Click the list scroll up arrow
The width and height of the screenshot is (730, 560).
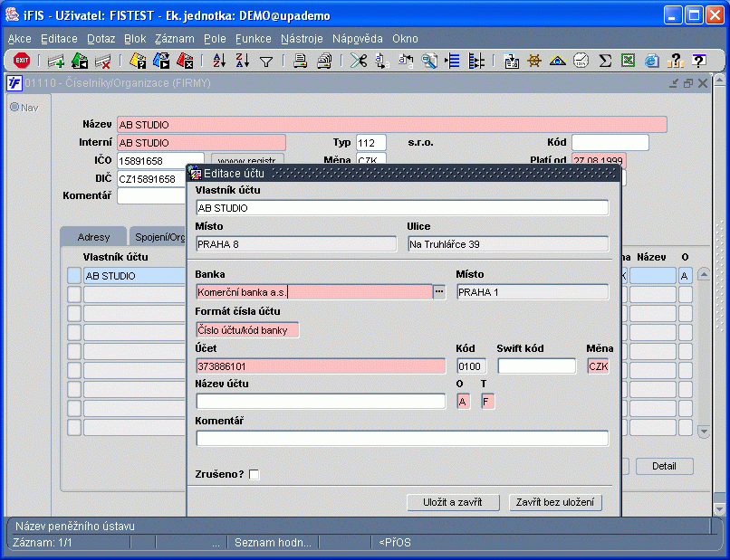click(x=704, y=274)
